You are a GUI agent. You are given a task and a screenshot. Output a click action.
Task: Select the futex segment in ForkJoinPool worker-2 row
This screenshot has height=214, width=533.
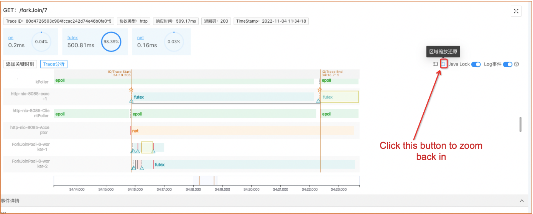click(253, 165)
